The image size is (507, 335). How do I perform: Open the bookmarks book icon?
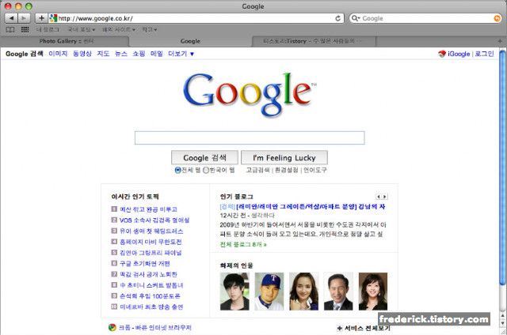(x=10, y=30)
